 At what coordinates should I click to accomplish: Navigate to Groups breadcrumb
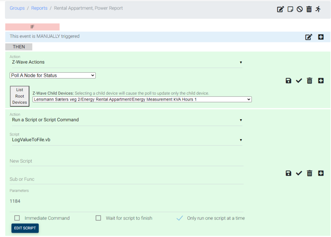[17, 8]
